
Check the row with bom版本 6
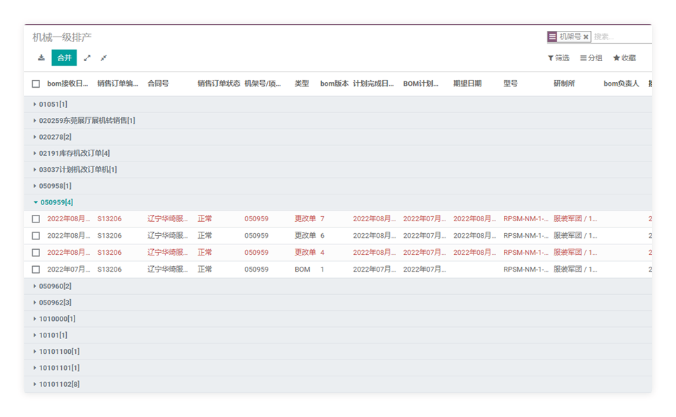(x=36, y=236)
